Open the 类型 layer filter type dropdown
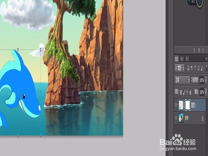The width and height of the screenshot is (208, 156). coord(179,68)
